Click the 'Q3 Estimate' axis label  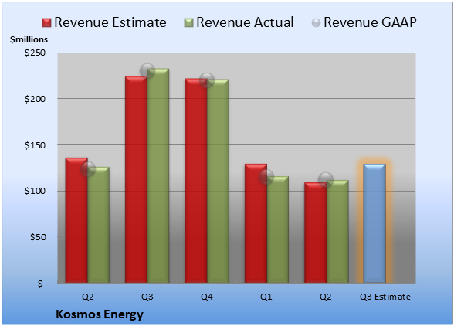[x=385, y=297]
